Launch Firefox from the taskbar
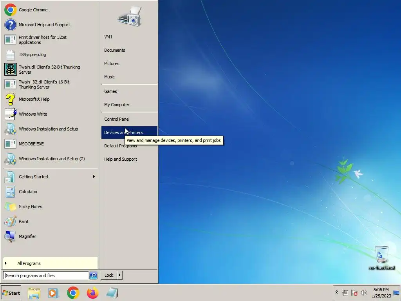Viewport: 401px width, 301px height. click(92, 293)
